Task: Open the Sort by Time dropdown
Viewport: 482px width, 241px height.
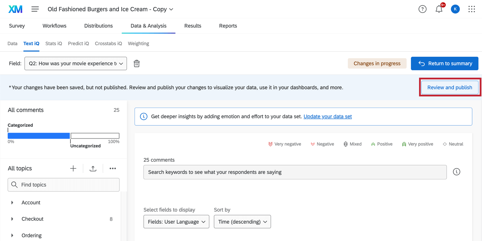Action: pyautogui.click(x=242, y=222)
